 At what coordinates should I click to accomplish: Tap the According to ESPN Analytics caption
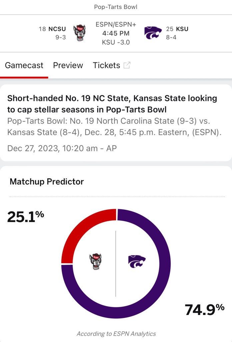pos(116,333)
